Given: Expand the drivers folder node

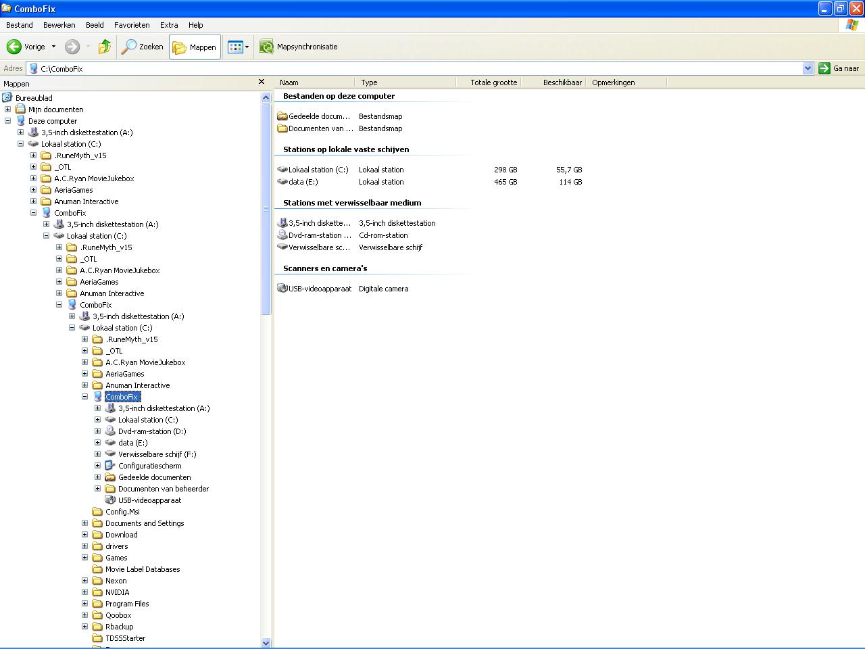Looking at the screenshot, I should tap(84, 546).
